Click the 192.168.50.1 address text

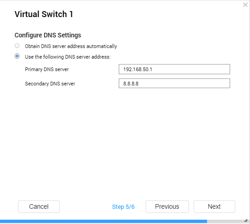(138, 69)
